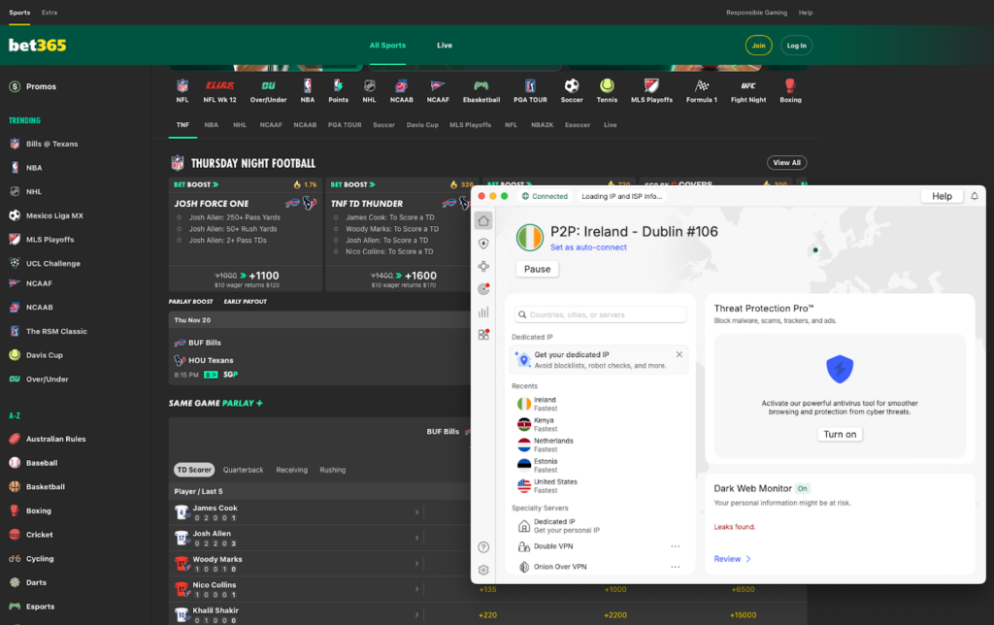Select Live header tab
Screen dimensions: 994x625
coord(445,45)
